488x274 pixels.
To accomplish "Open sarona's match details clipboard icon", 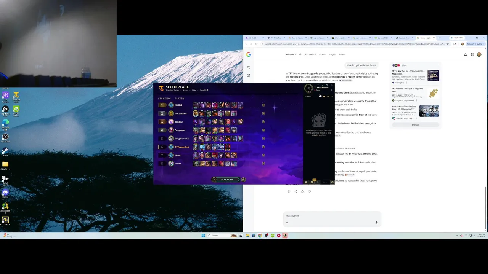I will click(263, 164).
